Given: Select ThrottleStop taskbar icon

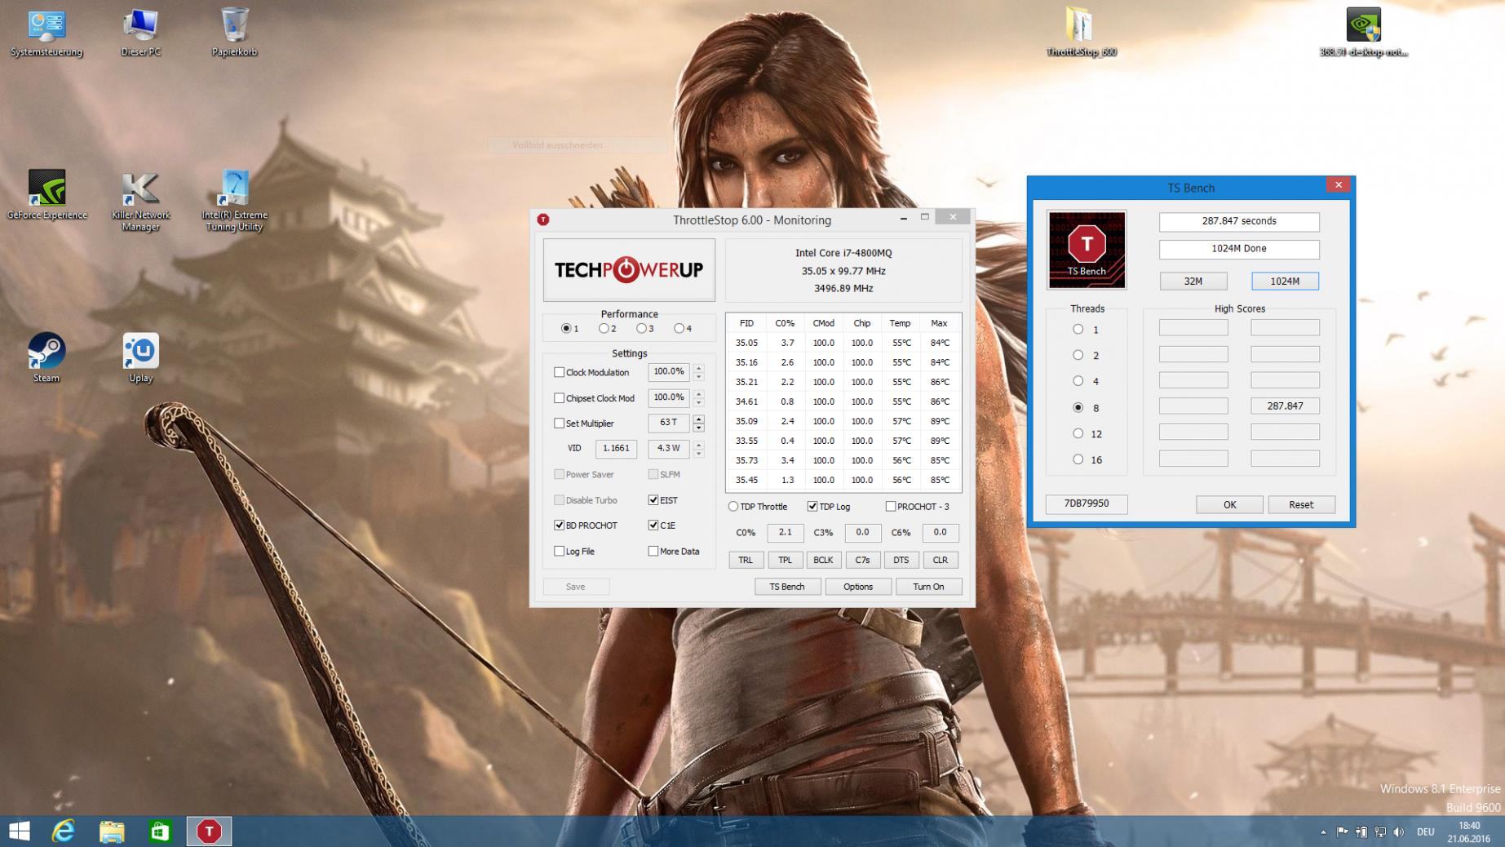Looking at the screenshot, I should (x=209, y=831).
